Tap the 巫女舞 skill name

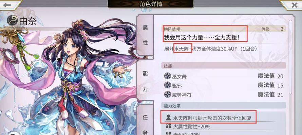point(180,76)
